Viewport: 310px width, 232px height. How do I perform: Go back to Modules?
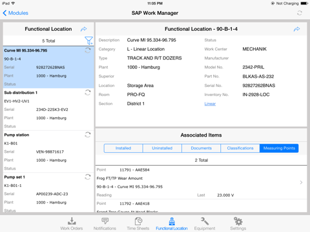[15, 13]
